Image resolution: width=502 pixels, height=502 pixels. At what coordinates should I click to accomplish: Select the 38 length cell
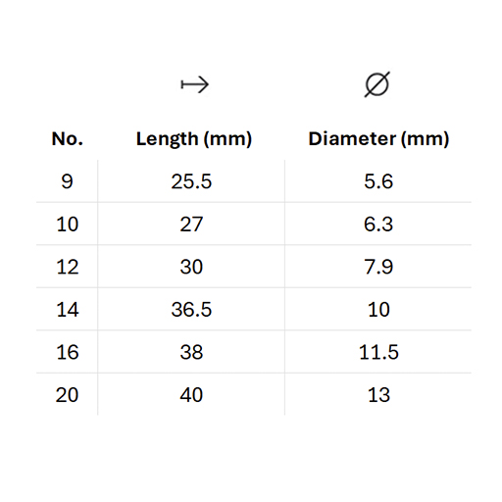191,352
